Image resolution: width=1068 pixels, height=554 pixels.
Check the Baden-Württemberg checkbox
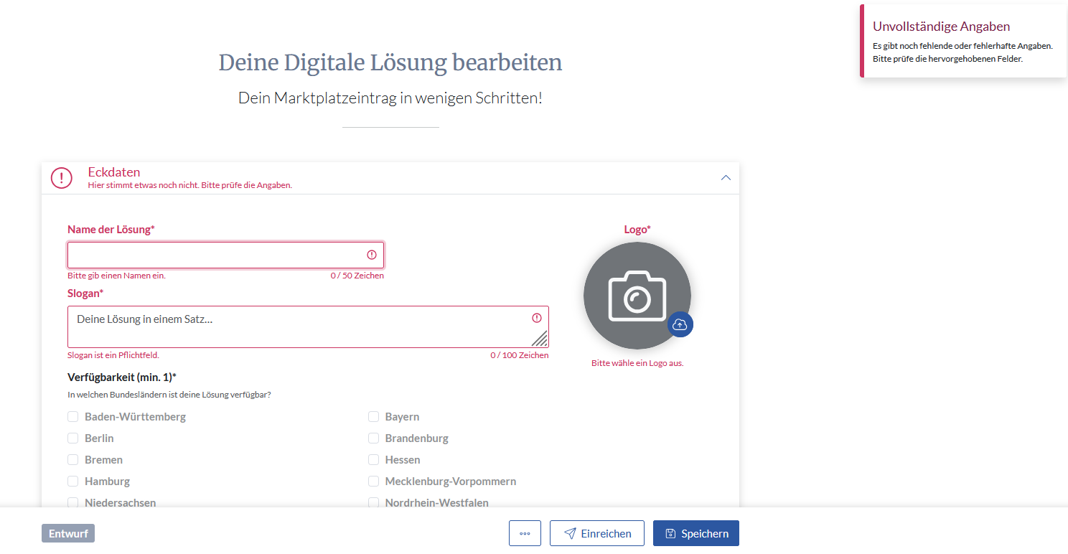72,417
